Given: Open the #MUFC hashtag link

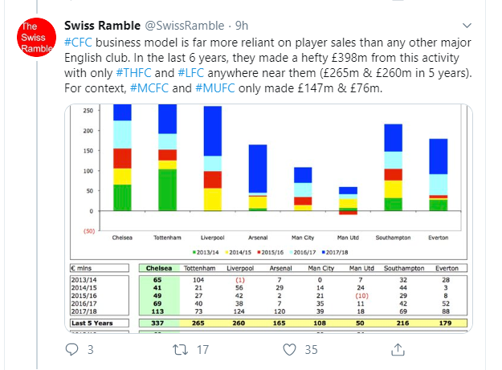Looking at the screenshot, I should tap(215, 88).
